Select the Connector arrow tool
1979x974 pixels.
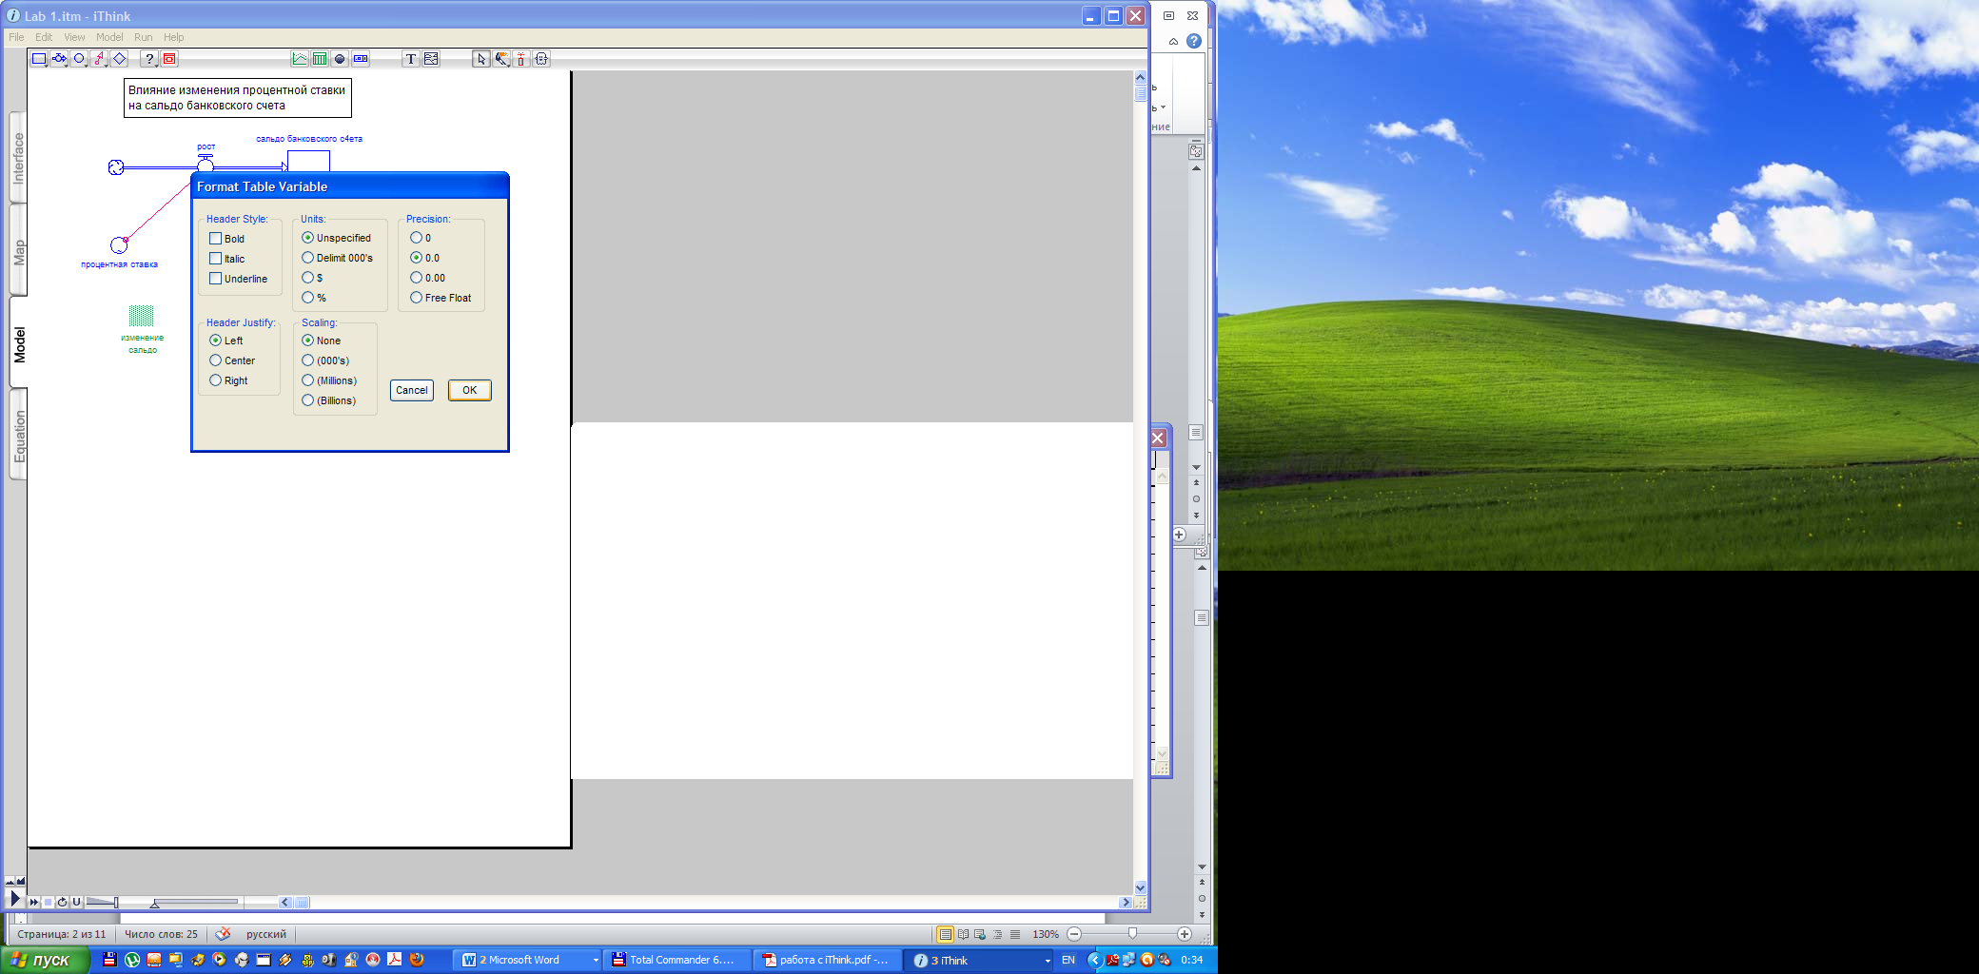pyautogui.click(x=99, y=59)
